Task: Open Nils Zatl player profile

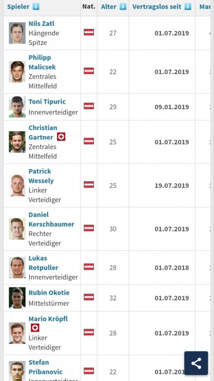Action: pyautogui.click(x=42, y=23)
